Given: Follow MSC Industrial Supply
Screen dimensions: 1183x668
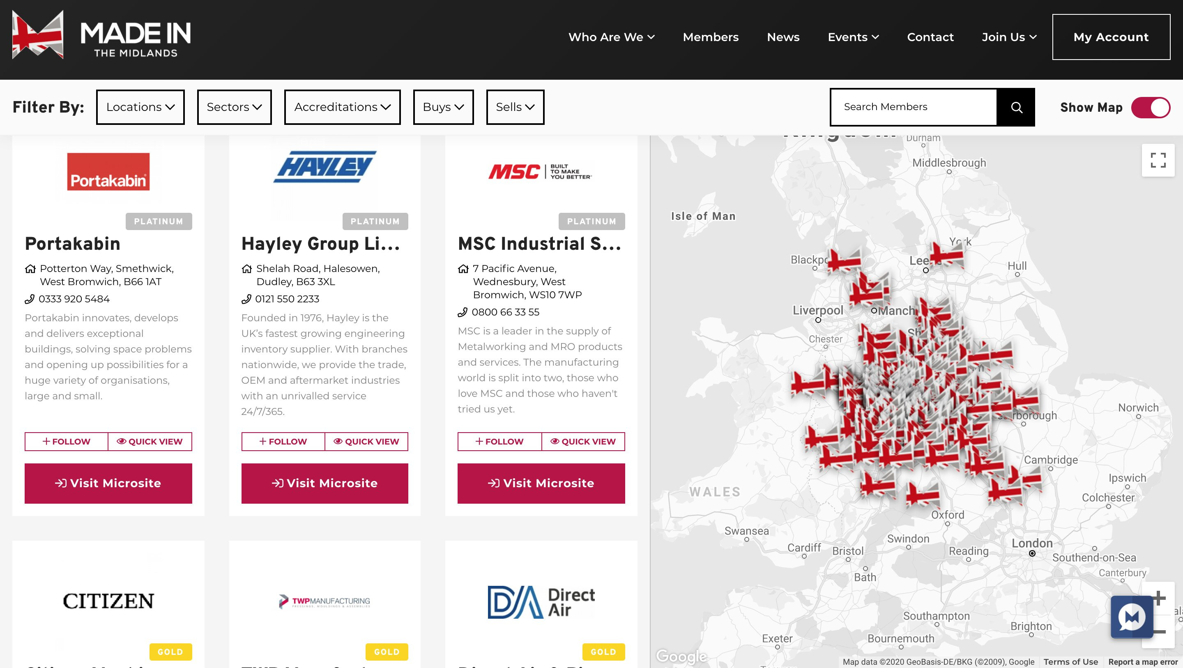Looking at the screenshot, I should click(x=499, y=442).
